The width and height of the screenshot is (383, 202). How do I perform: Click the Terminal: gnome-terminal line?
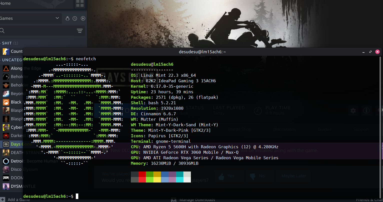(x=161, y=141)
